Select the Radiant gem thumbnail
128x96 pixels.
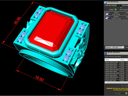tap(107, 18)
